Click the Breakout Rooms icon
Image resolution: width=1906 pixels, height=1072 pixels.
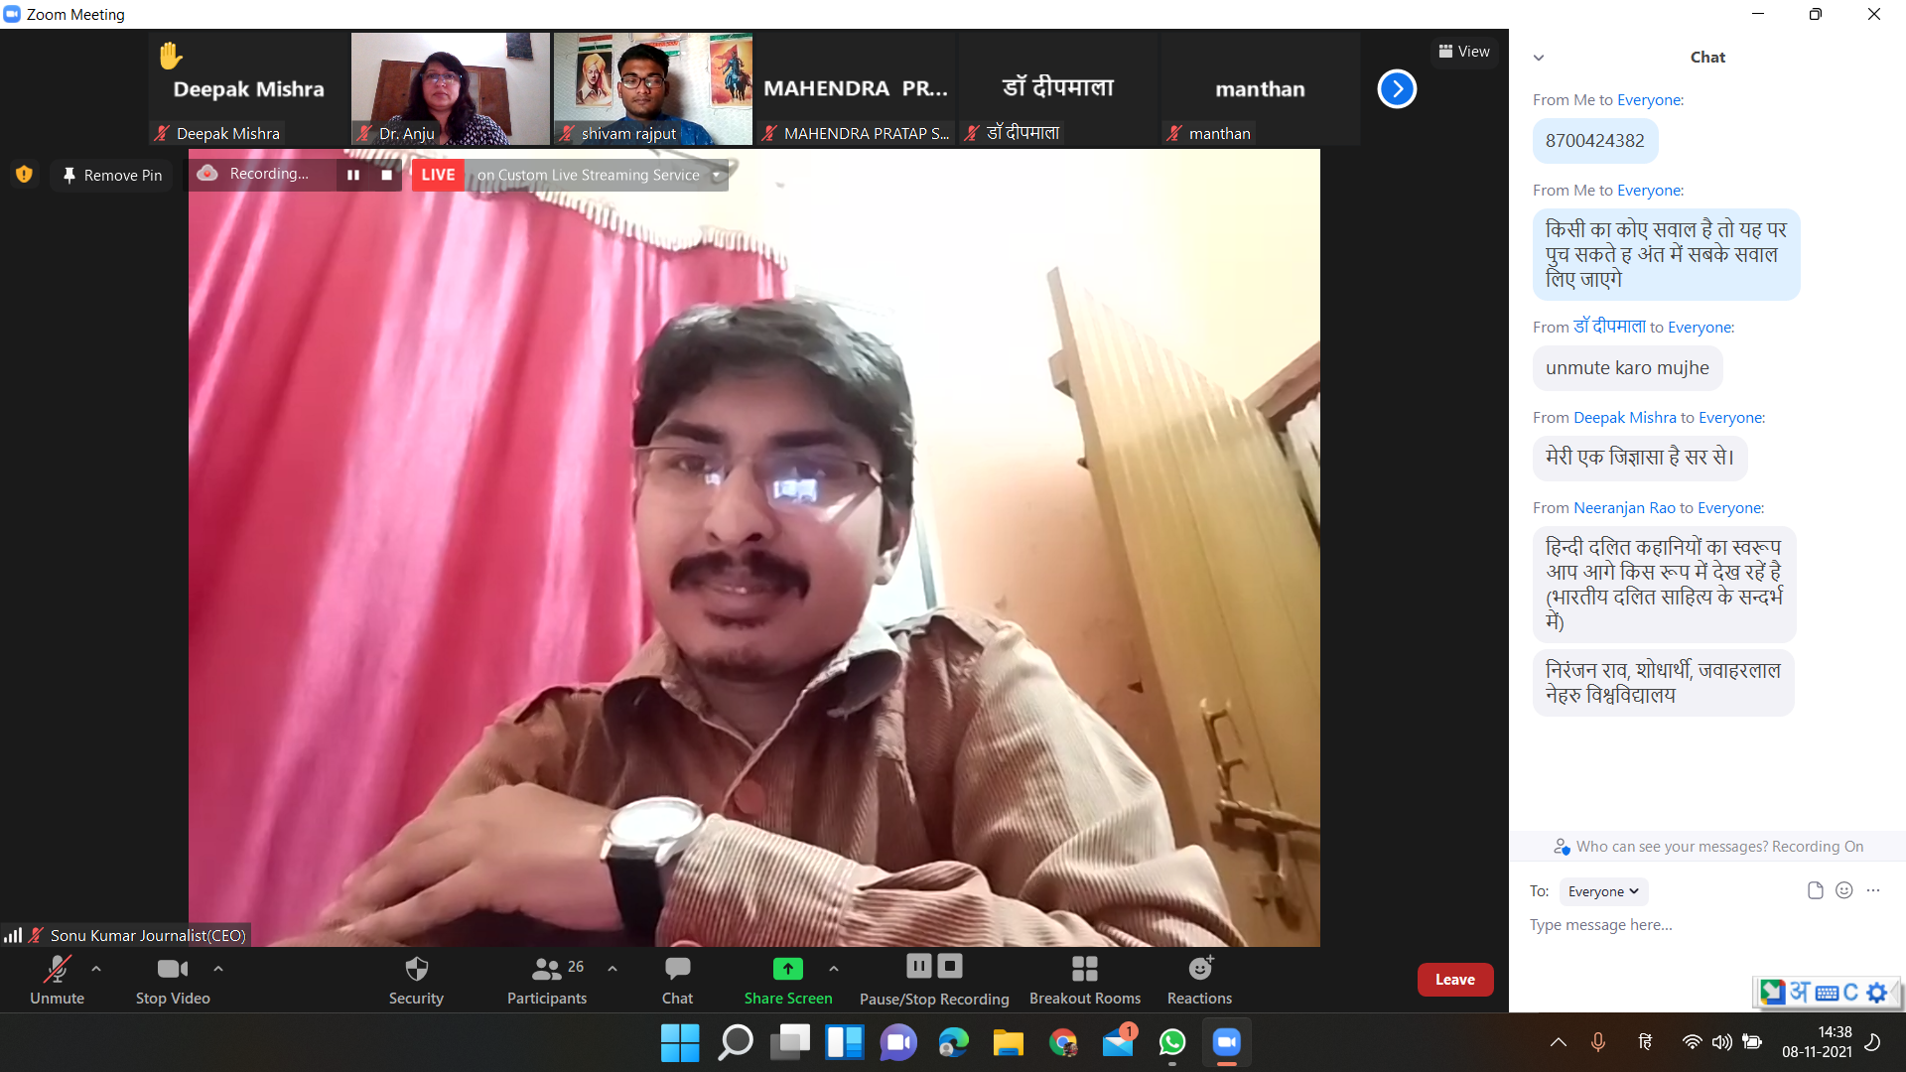click(1084, 969)
